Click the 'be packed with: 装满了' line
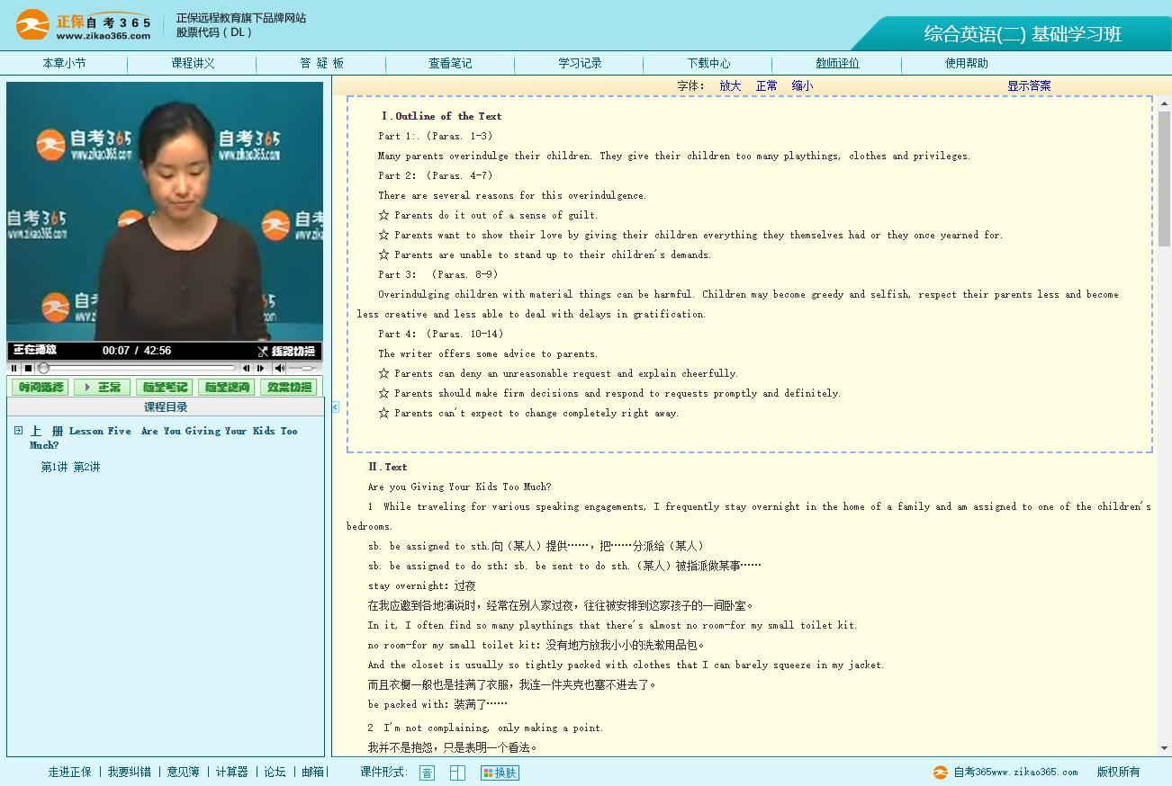This screenshot has height=786, width=1172. click(x=437, y=704)
